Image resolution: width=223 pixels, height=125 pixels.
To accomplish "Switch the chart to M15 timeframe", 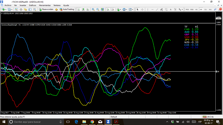I will pos(187,9).
